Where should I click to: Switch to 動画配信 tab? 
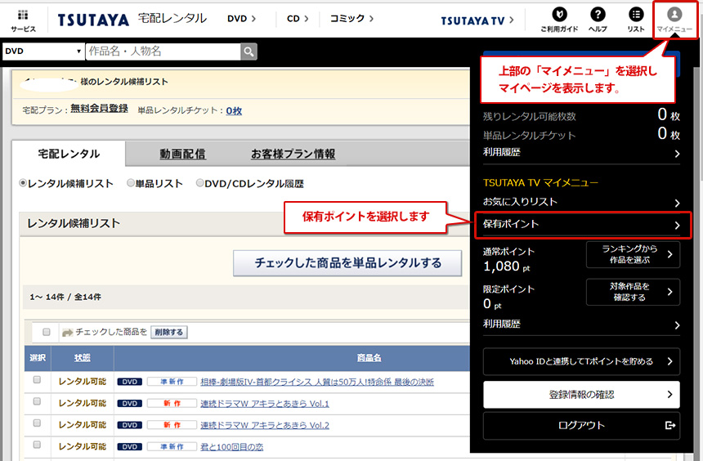click(x=183, y=154)
